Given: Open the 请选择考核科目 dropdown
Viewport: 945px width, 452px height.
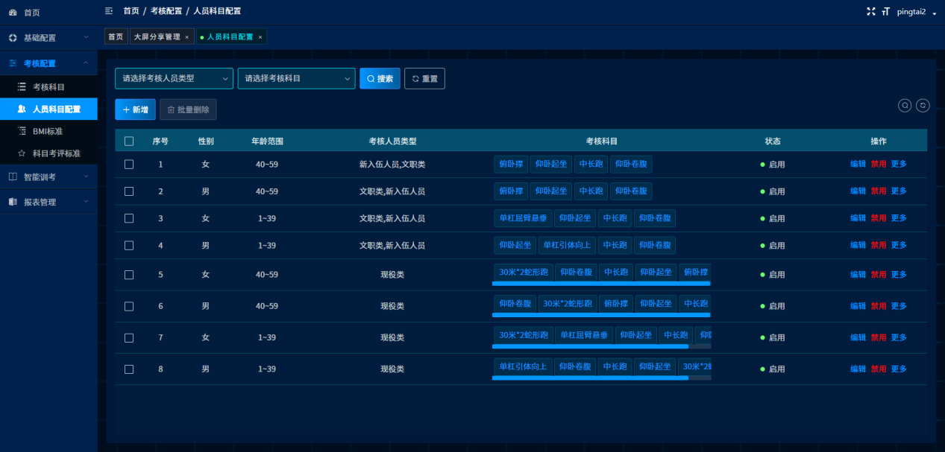Looking at the screenshot, I should (296, 78).
